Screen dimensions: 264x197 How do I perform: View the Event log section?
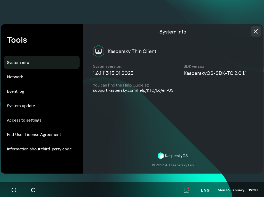[x=16, y=91]
